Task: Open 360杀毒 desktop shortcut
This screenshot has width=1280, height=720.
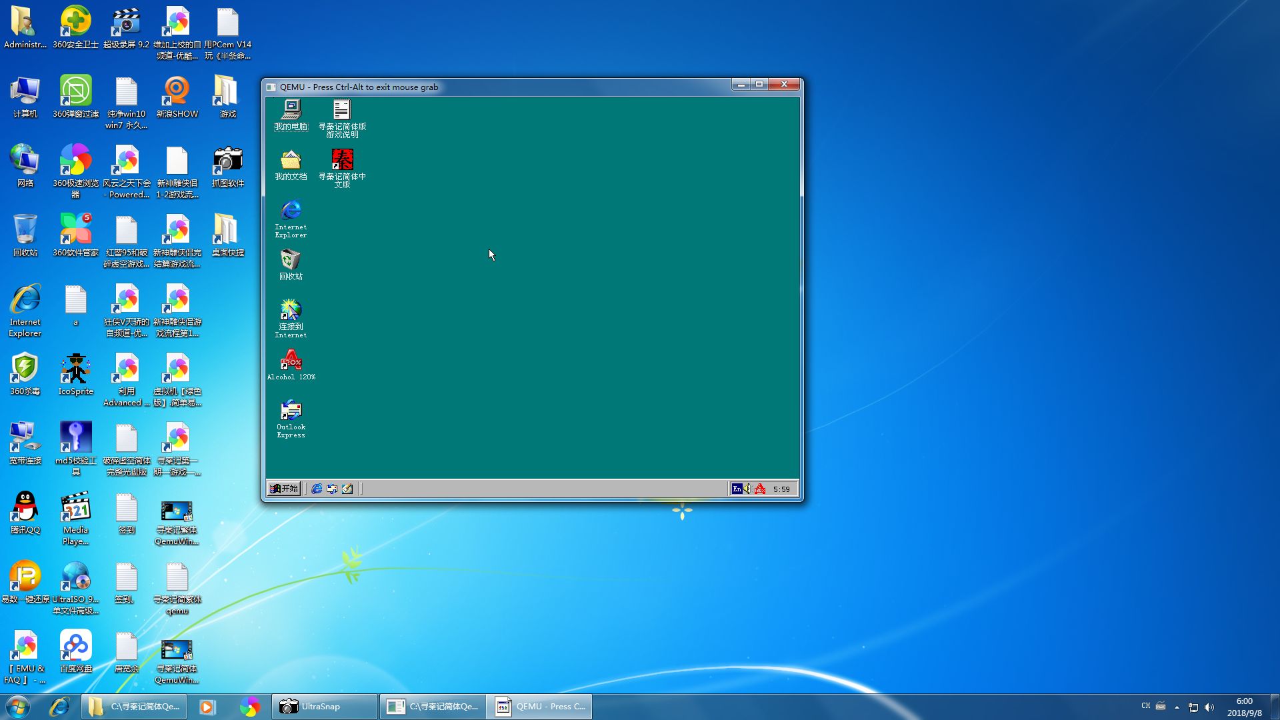Action: (x=25, y=374)
